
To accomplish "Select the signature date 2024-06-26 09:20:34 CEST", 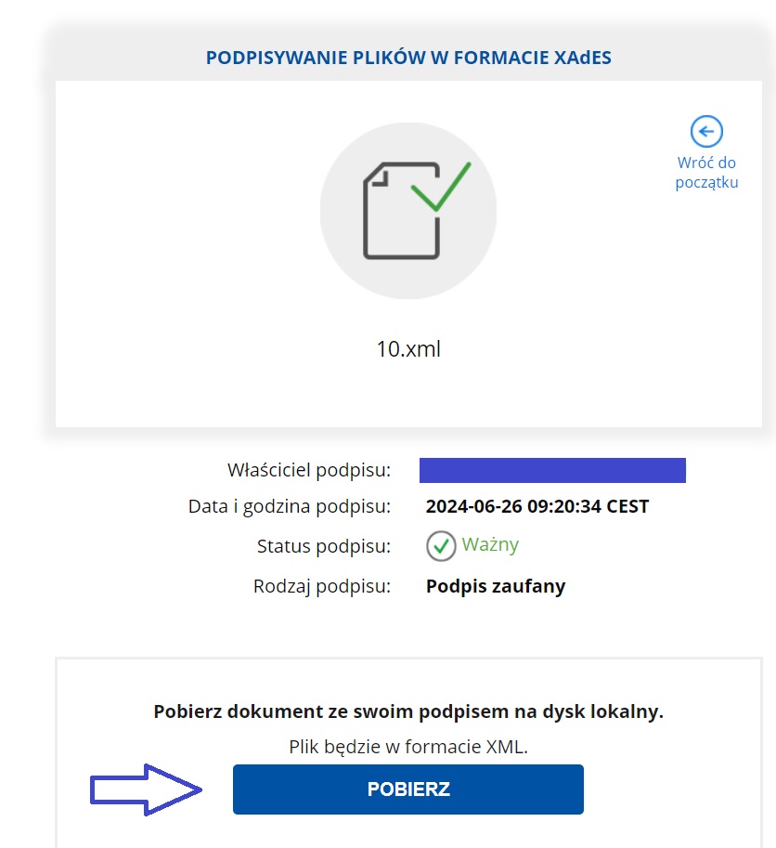I will pyautogui.click(x=537, y=506).
